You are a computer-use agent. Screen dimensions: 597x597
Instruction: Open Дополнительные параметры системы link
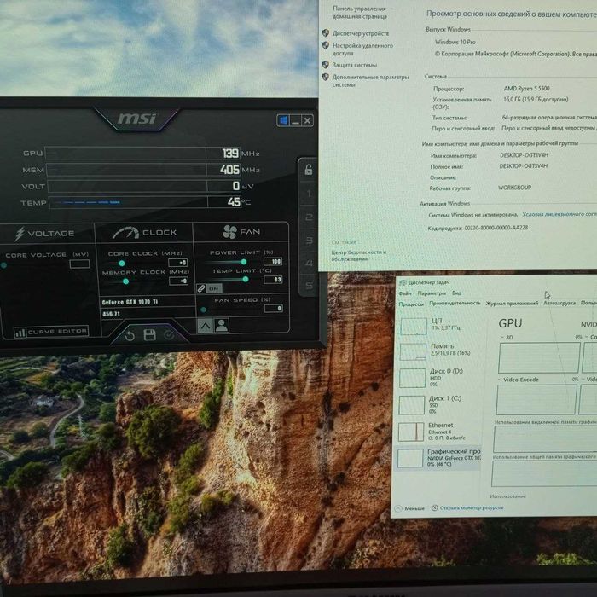(x=370, y=81)
